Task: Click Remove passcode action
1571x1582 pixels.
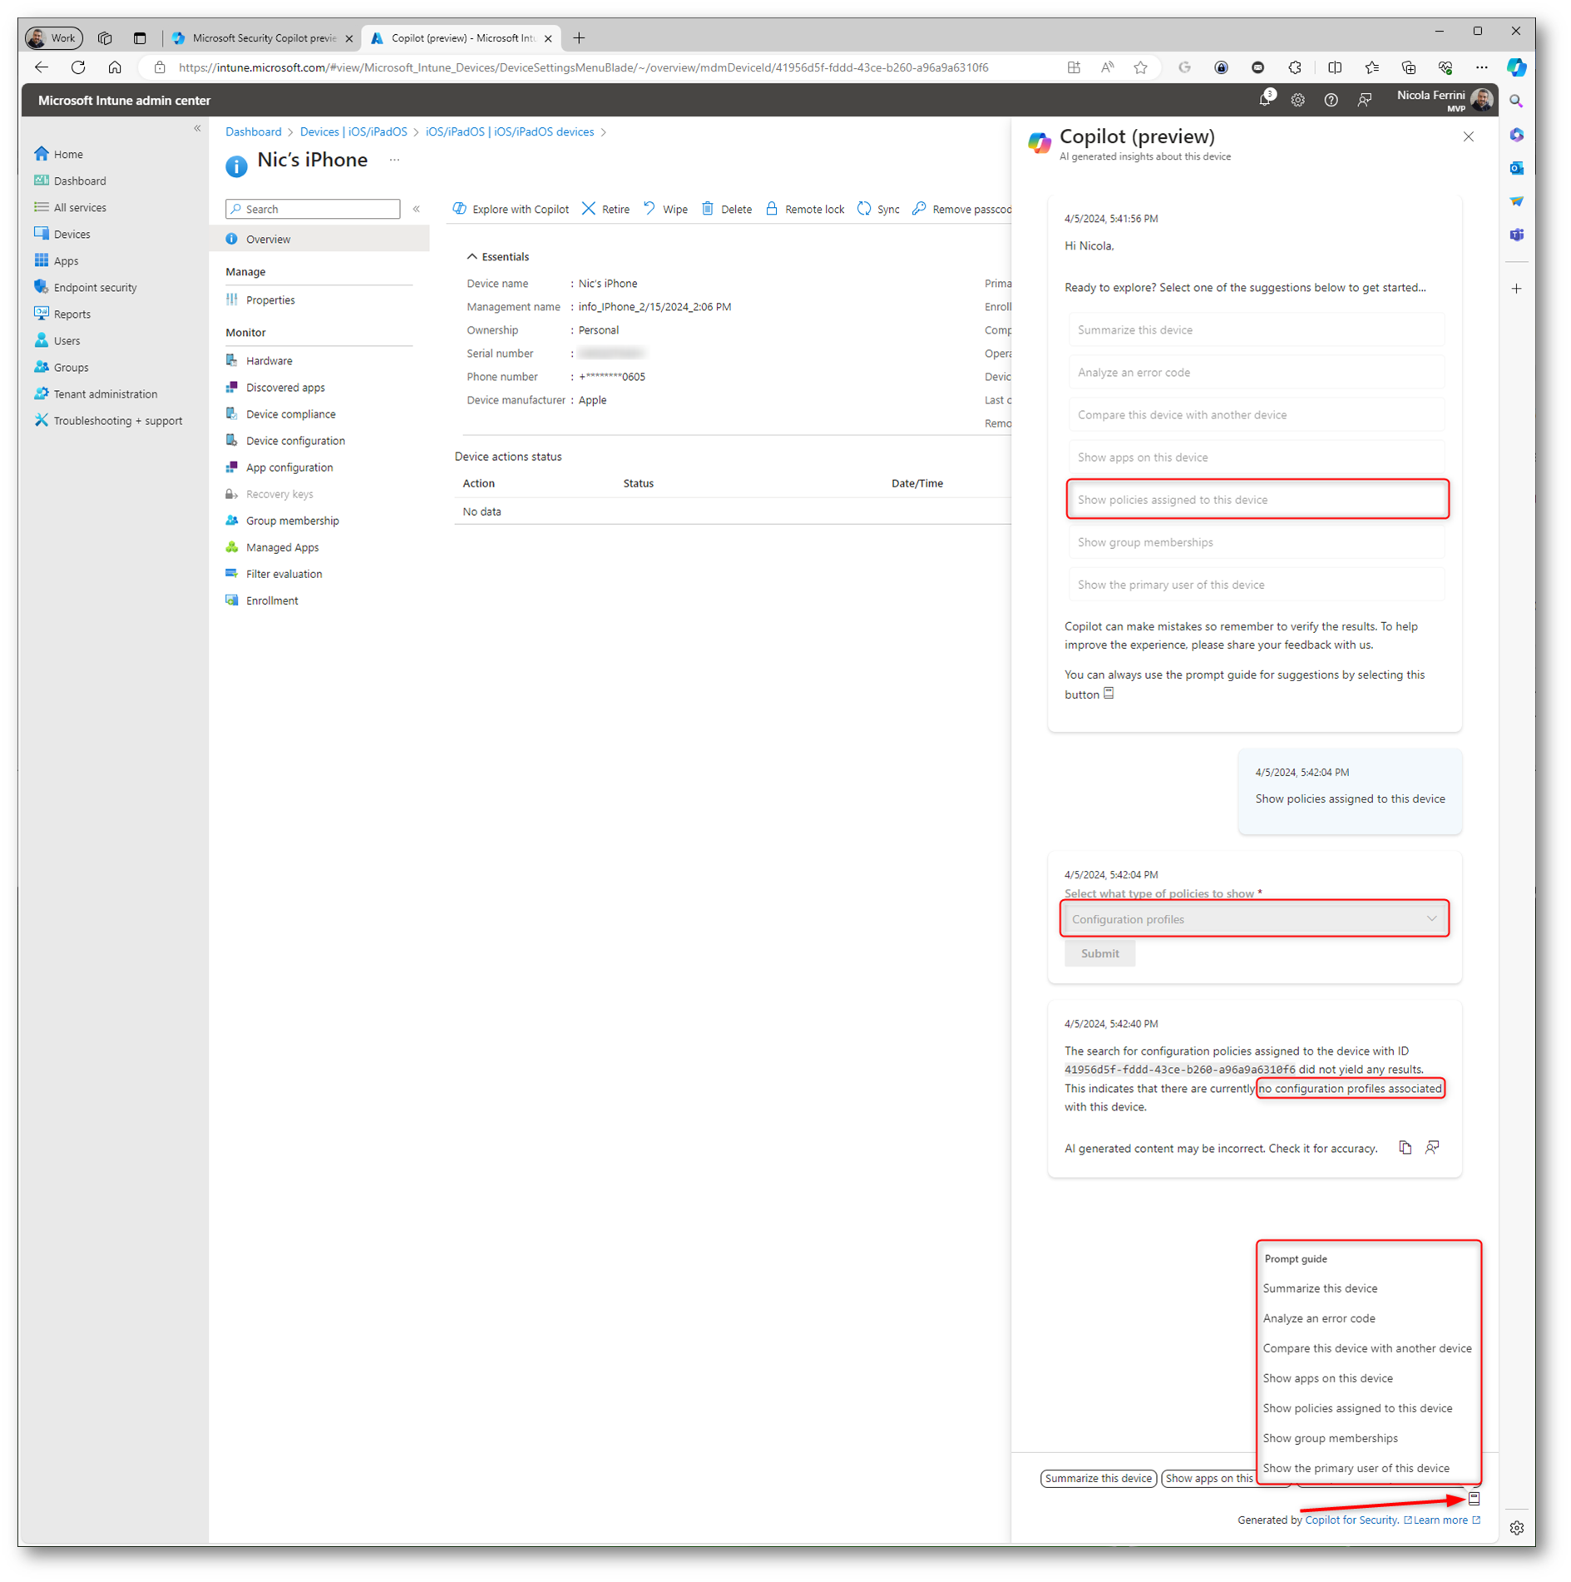Action: pos(961,209)
